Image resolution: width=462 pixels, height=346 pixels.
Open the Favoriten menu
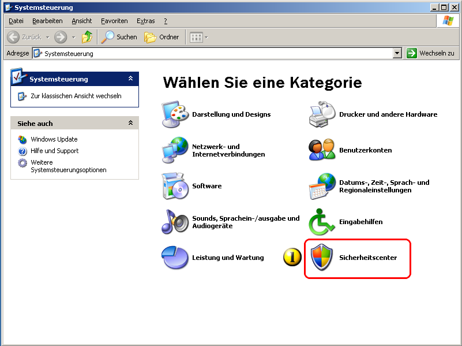(x=114, y=21)
